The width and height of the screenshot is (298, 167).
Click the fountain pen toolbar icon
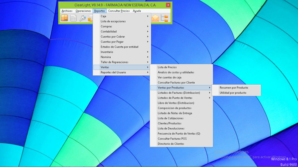(x=82, y=18)
